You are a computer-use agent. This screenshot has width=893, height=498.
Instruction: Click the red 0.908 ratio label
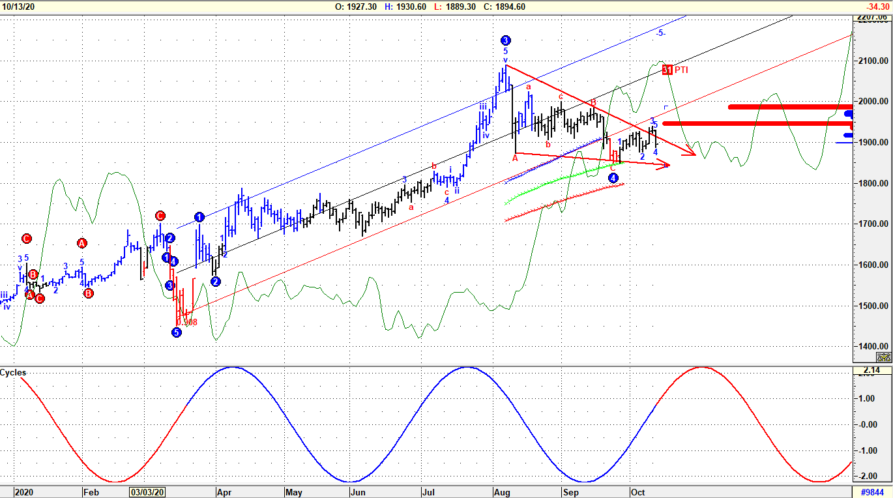[186, 322]
